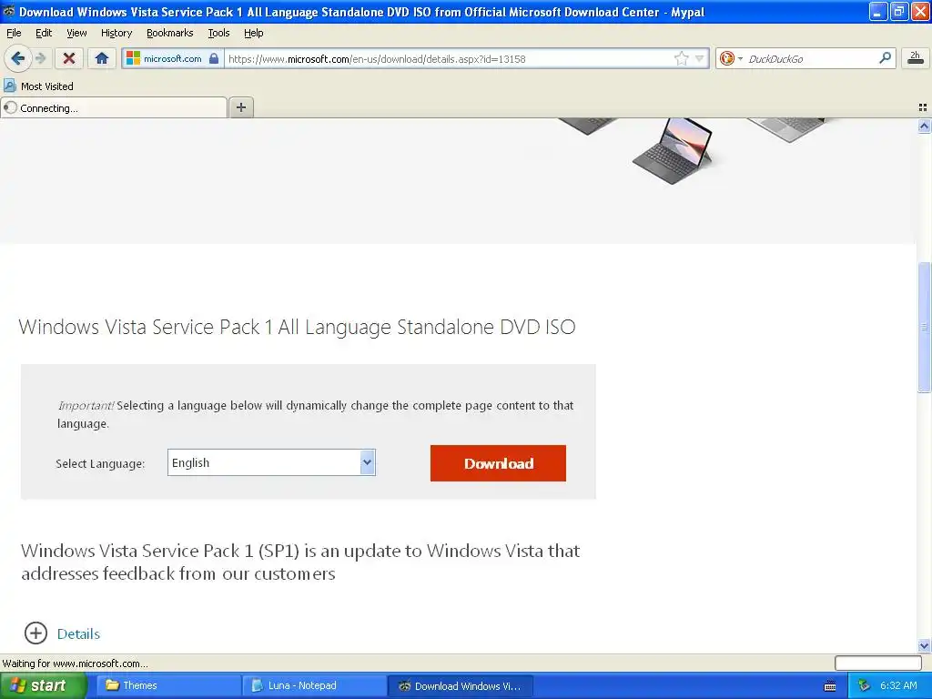Viewport: 932px width, 699px height.
Task: Click the system tray network icon
Action: point(865,685)
